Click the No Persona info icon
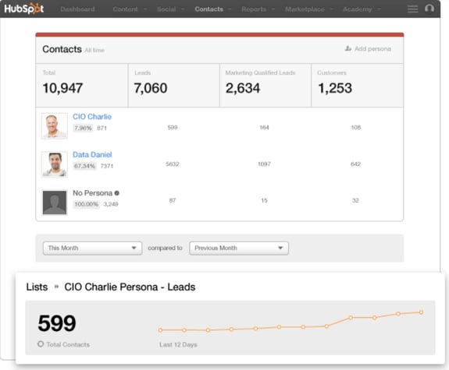The height and width of the screenshot is (370, 449). (x=116, y=193)
